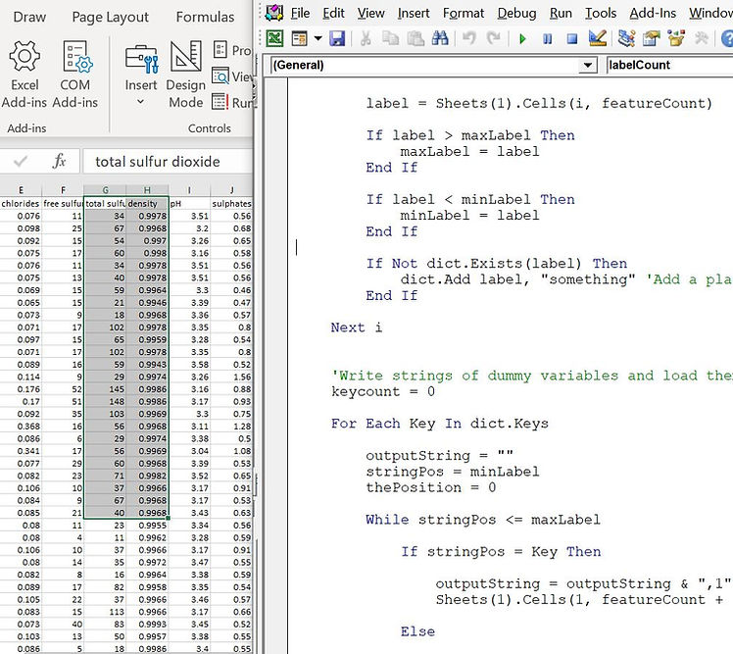
Task: Save the project with the floppy disk icon
Action: click(337, 38)
